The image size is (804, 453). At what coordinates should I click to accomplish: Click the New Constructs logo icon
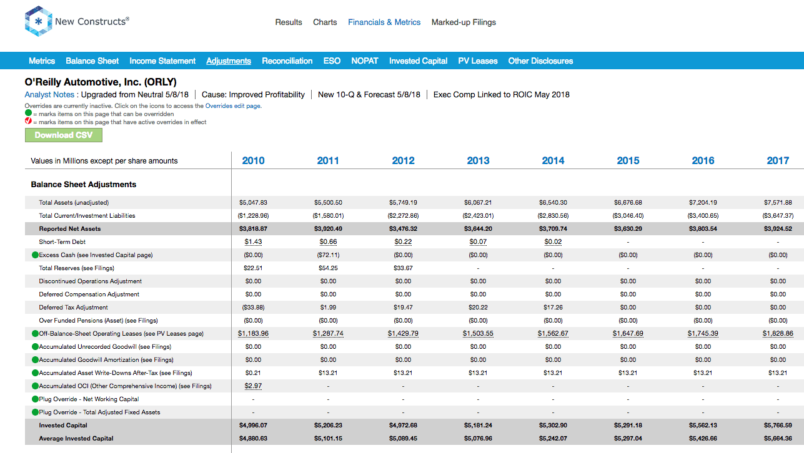tap(37, 22)
